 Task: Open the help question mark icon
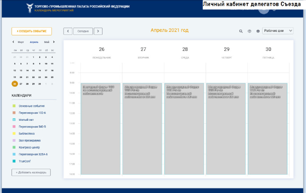(x=249, y=31)
